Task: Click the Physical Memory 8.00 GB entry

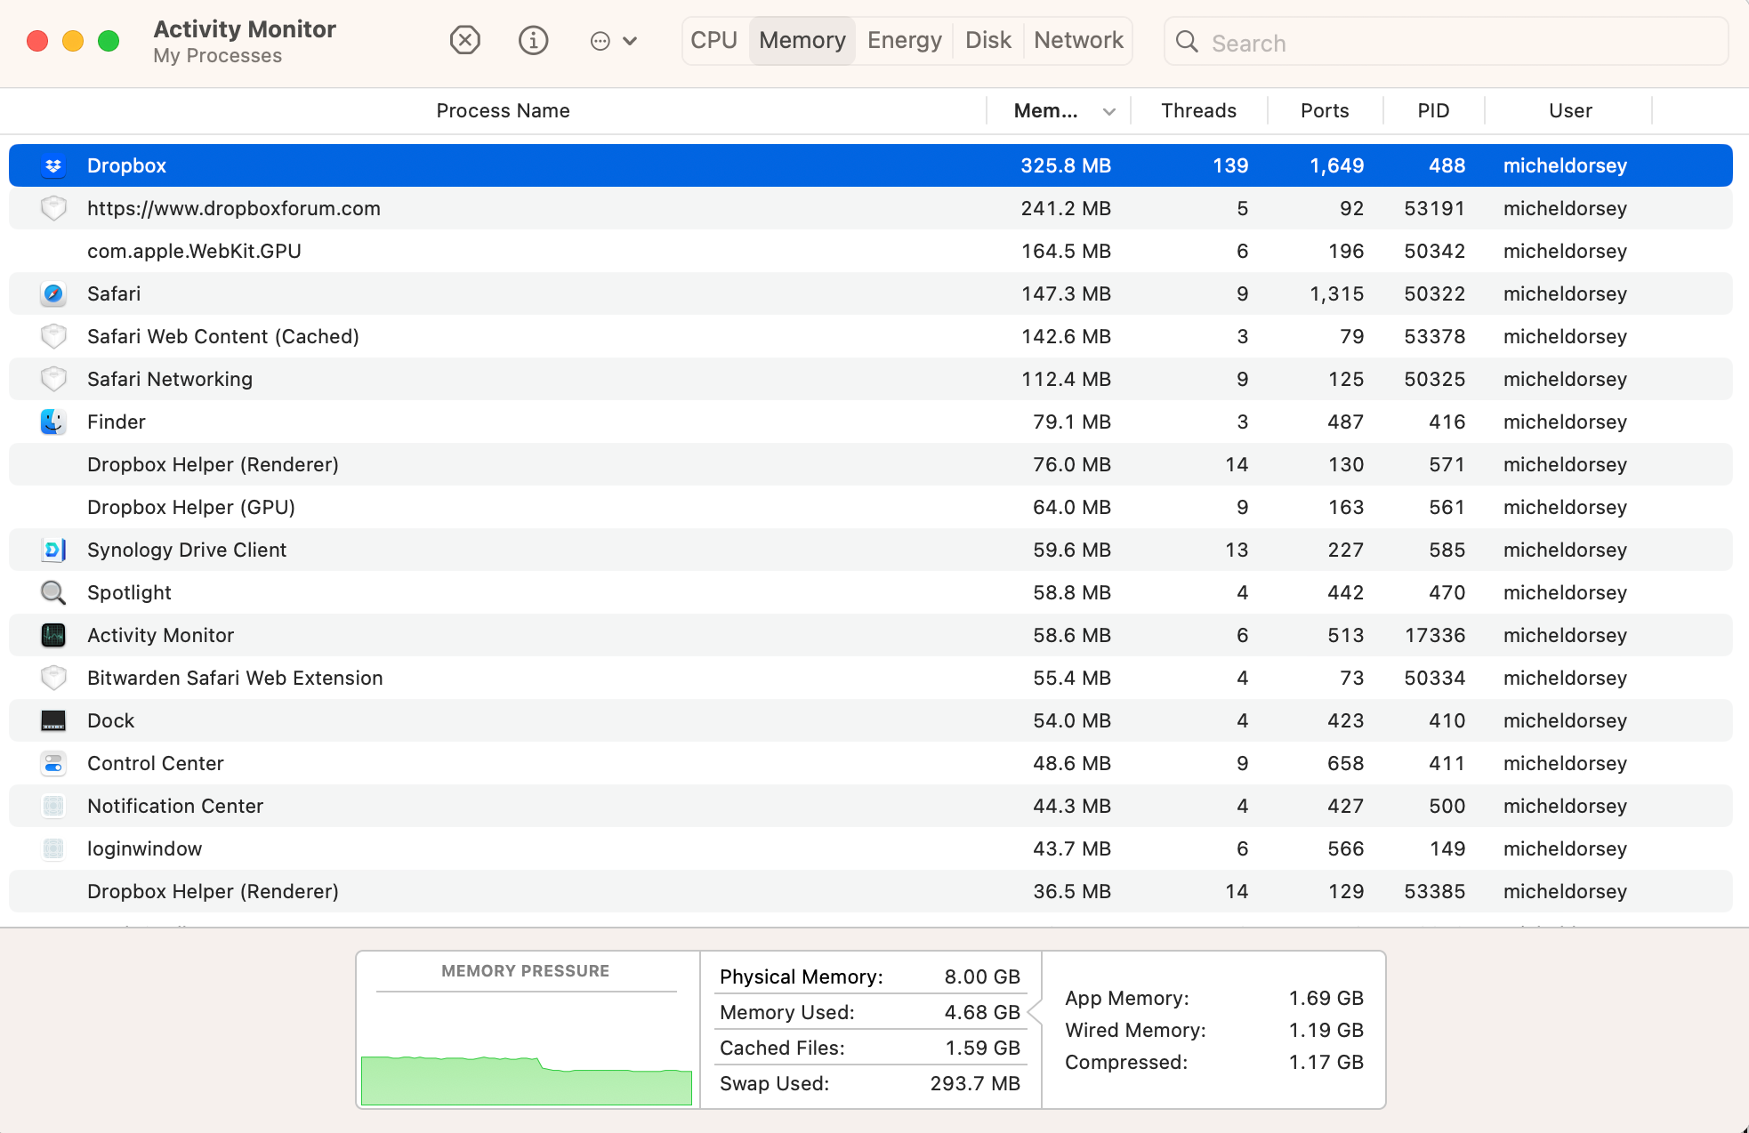Action: [870, 976]
